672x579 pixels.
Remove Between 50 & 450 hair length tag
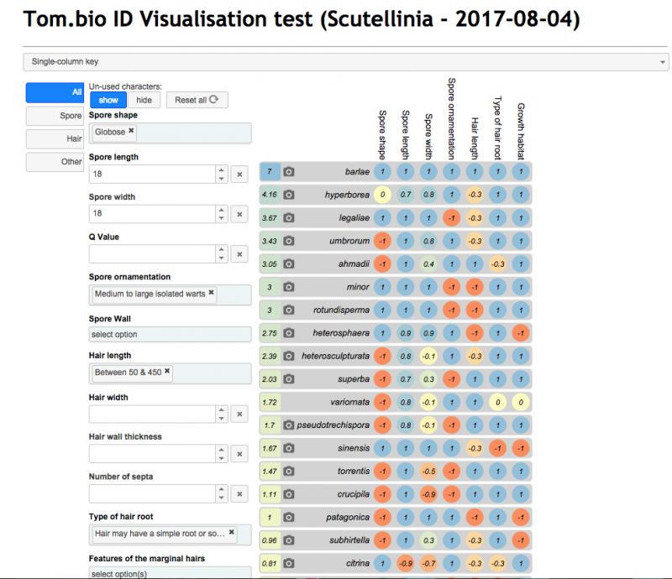tap(167, 371)
